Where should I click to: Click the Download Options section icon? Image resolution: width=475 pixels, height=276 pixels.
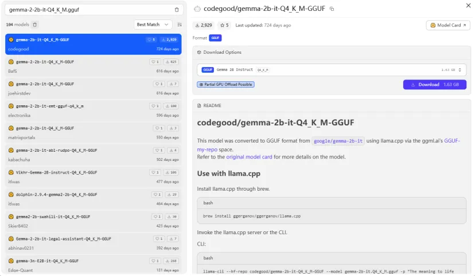pos(199,52)
